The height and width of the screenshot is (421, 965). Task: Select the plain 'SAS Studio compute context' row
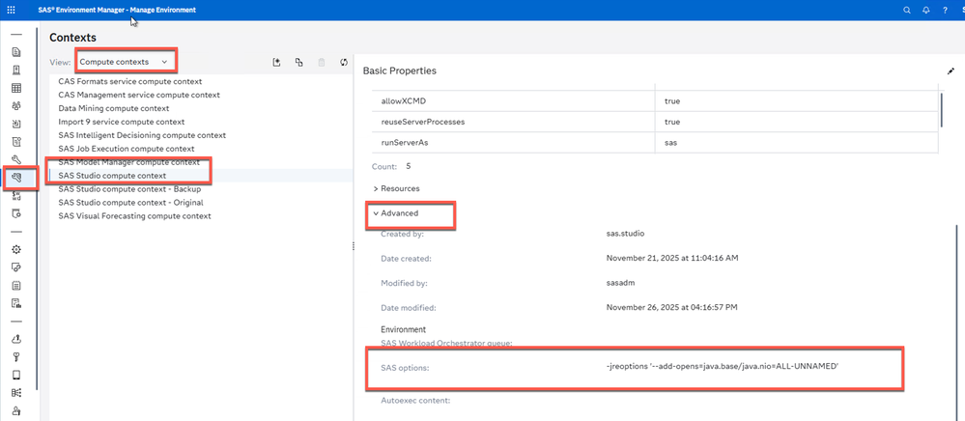(201, 176)
